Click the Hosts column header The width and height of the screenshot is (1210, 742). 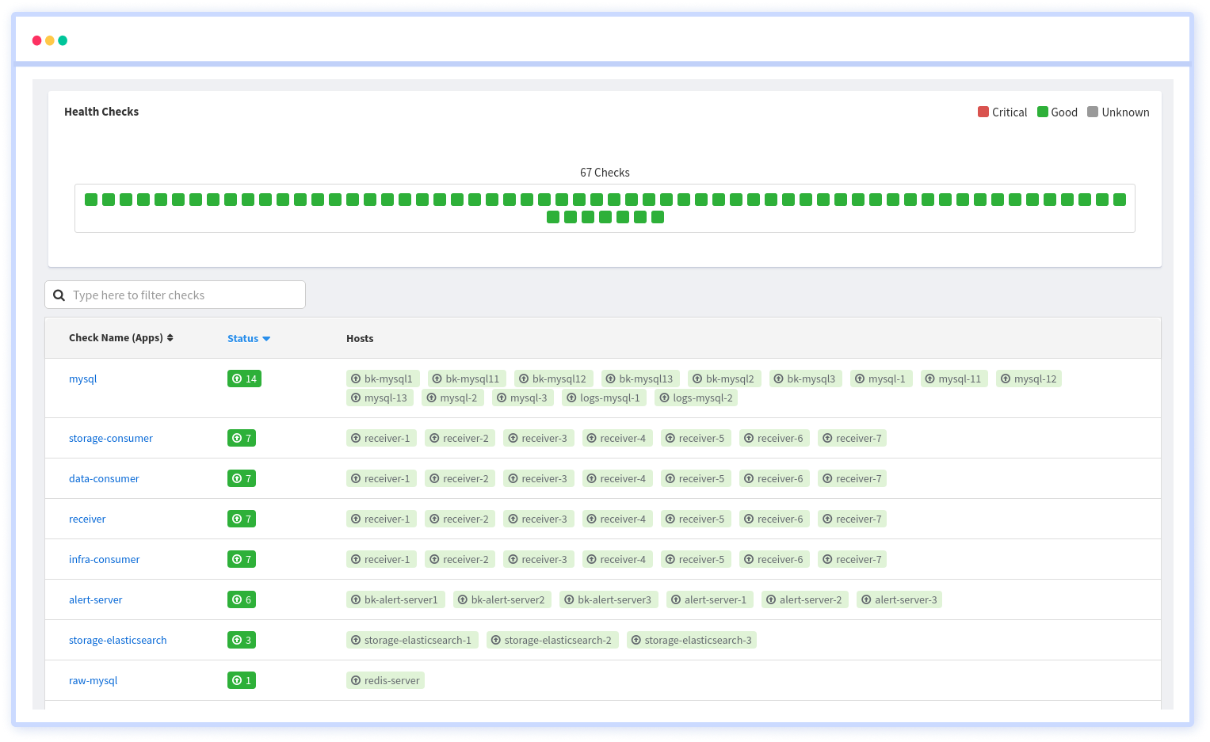click(360, 339)
